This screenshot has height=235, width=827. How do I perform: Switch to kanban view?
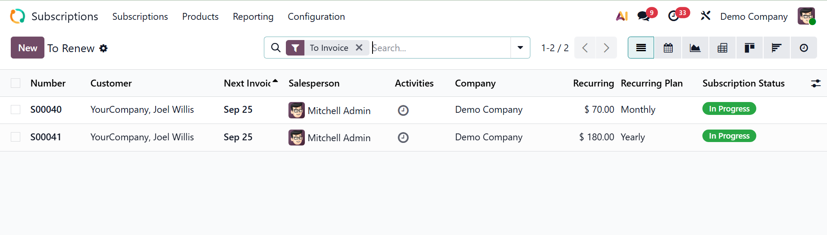[749, 48]
